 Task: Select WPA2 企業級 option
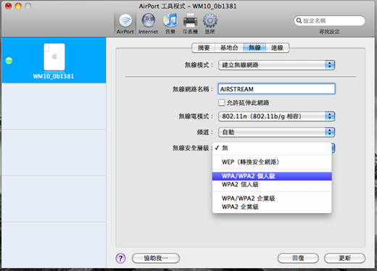[272, 207]
